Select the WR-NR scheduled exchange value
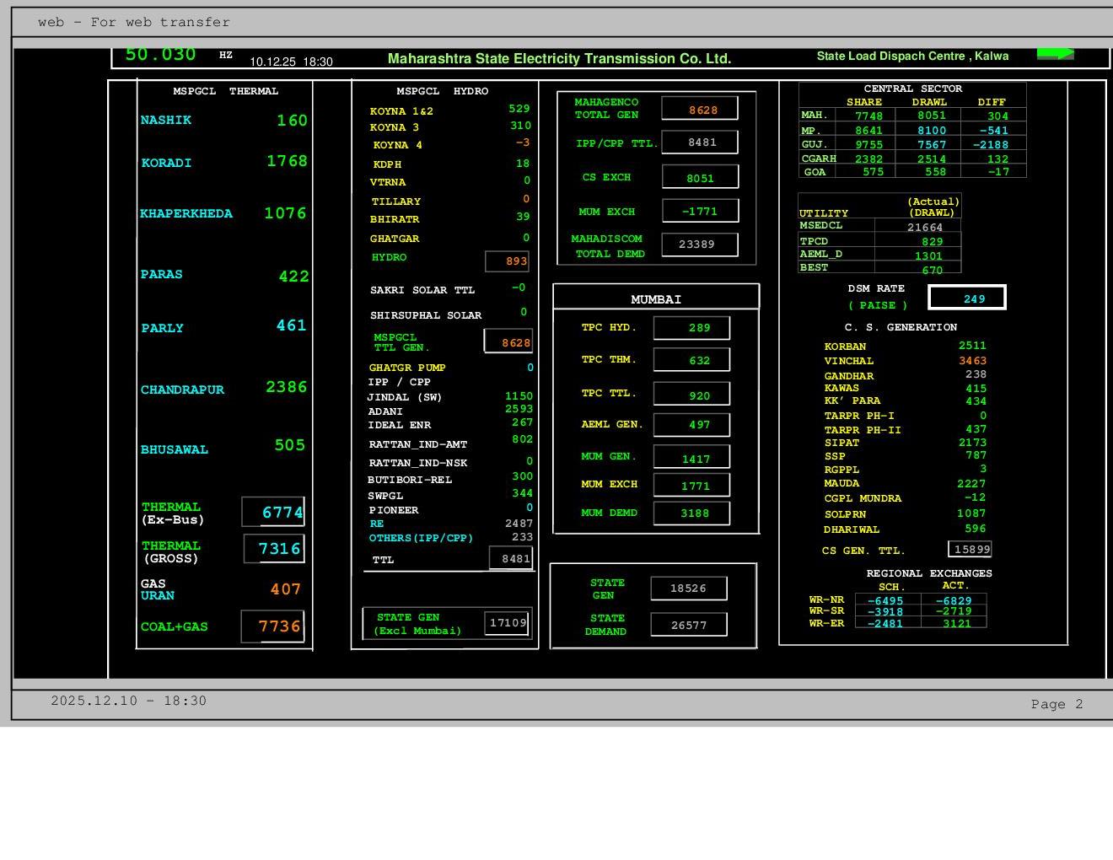 tap(886, 601)
